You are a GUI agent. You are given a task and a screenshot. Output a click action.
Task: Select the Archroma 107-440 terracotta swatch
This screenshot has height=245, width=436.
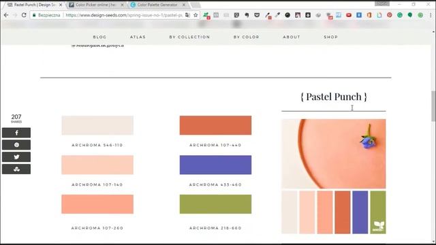pyautogui.click(x=215, y=125)
